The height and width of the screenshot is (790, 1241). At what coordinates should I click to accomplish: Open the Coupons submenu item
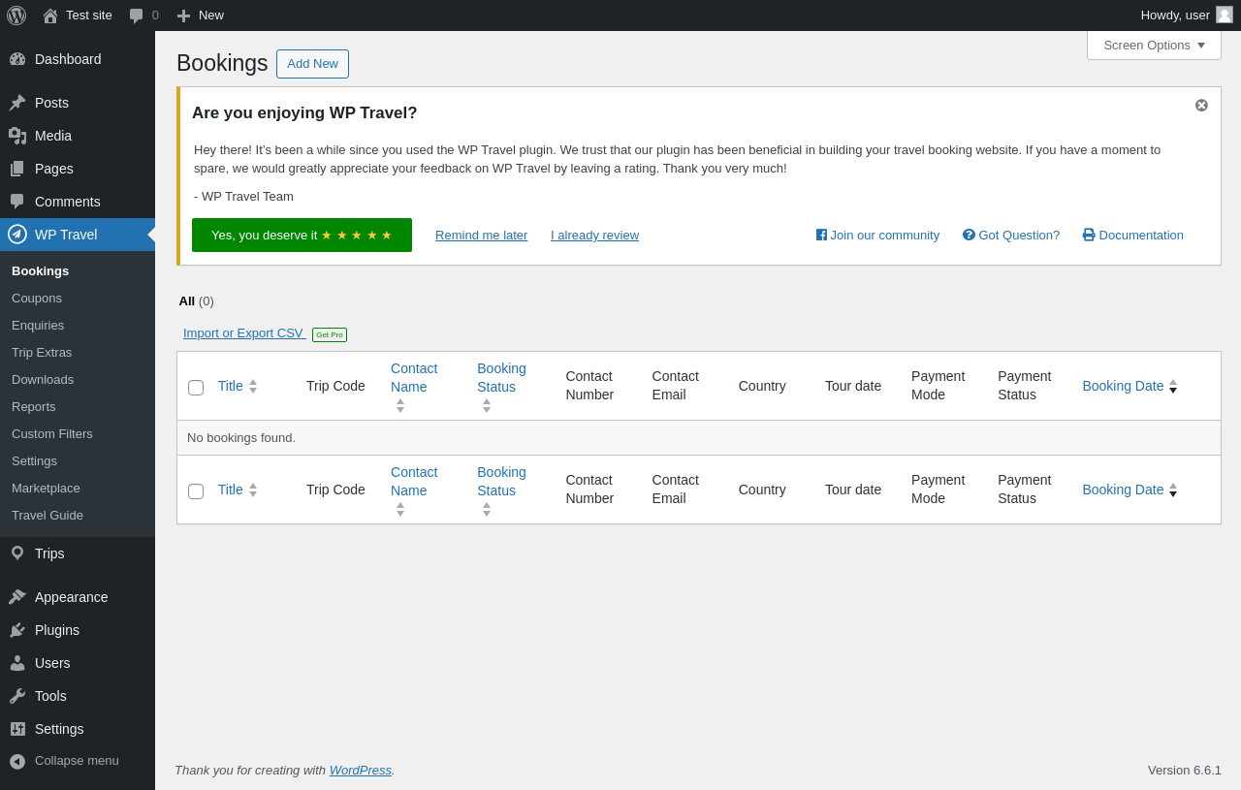pos(37,298)
